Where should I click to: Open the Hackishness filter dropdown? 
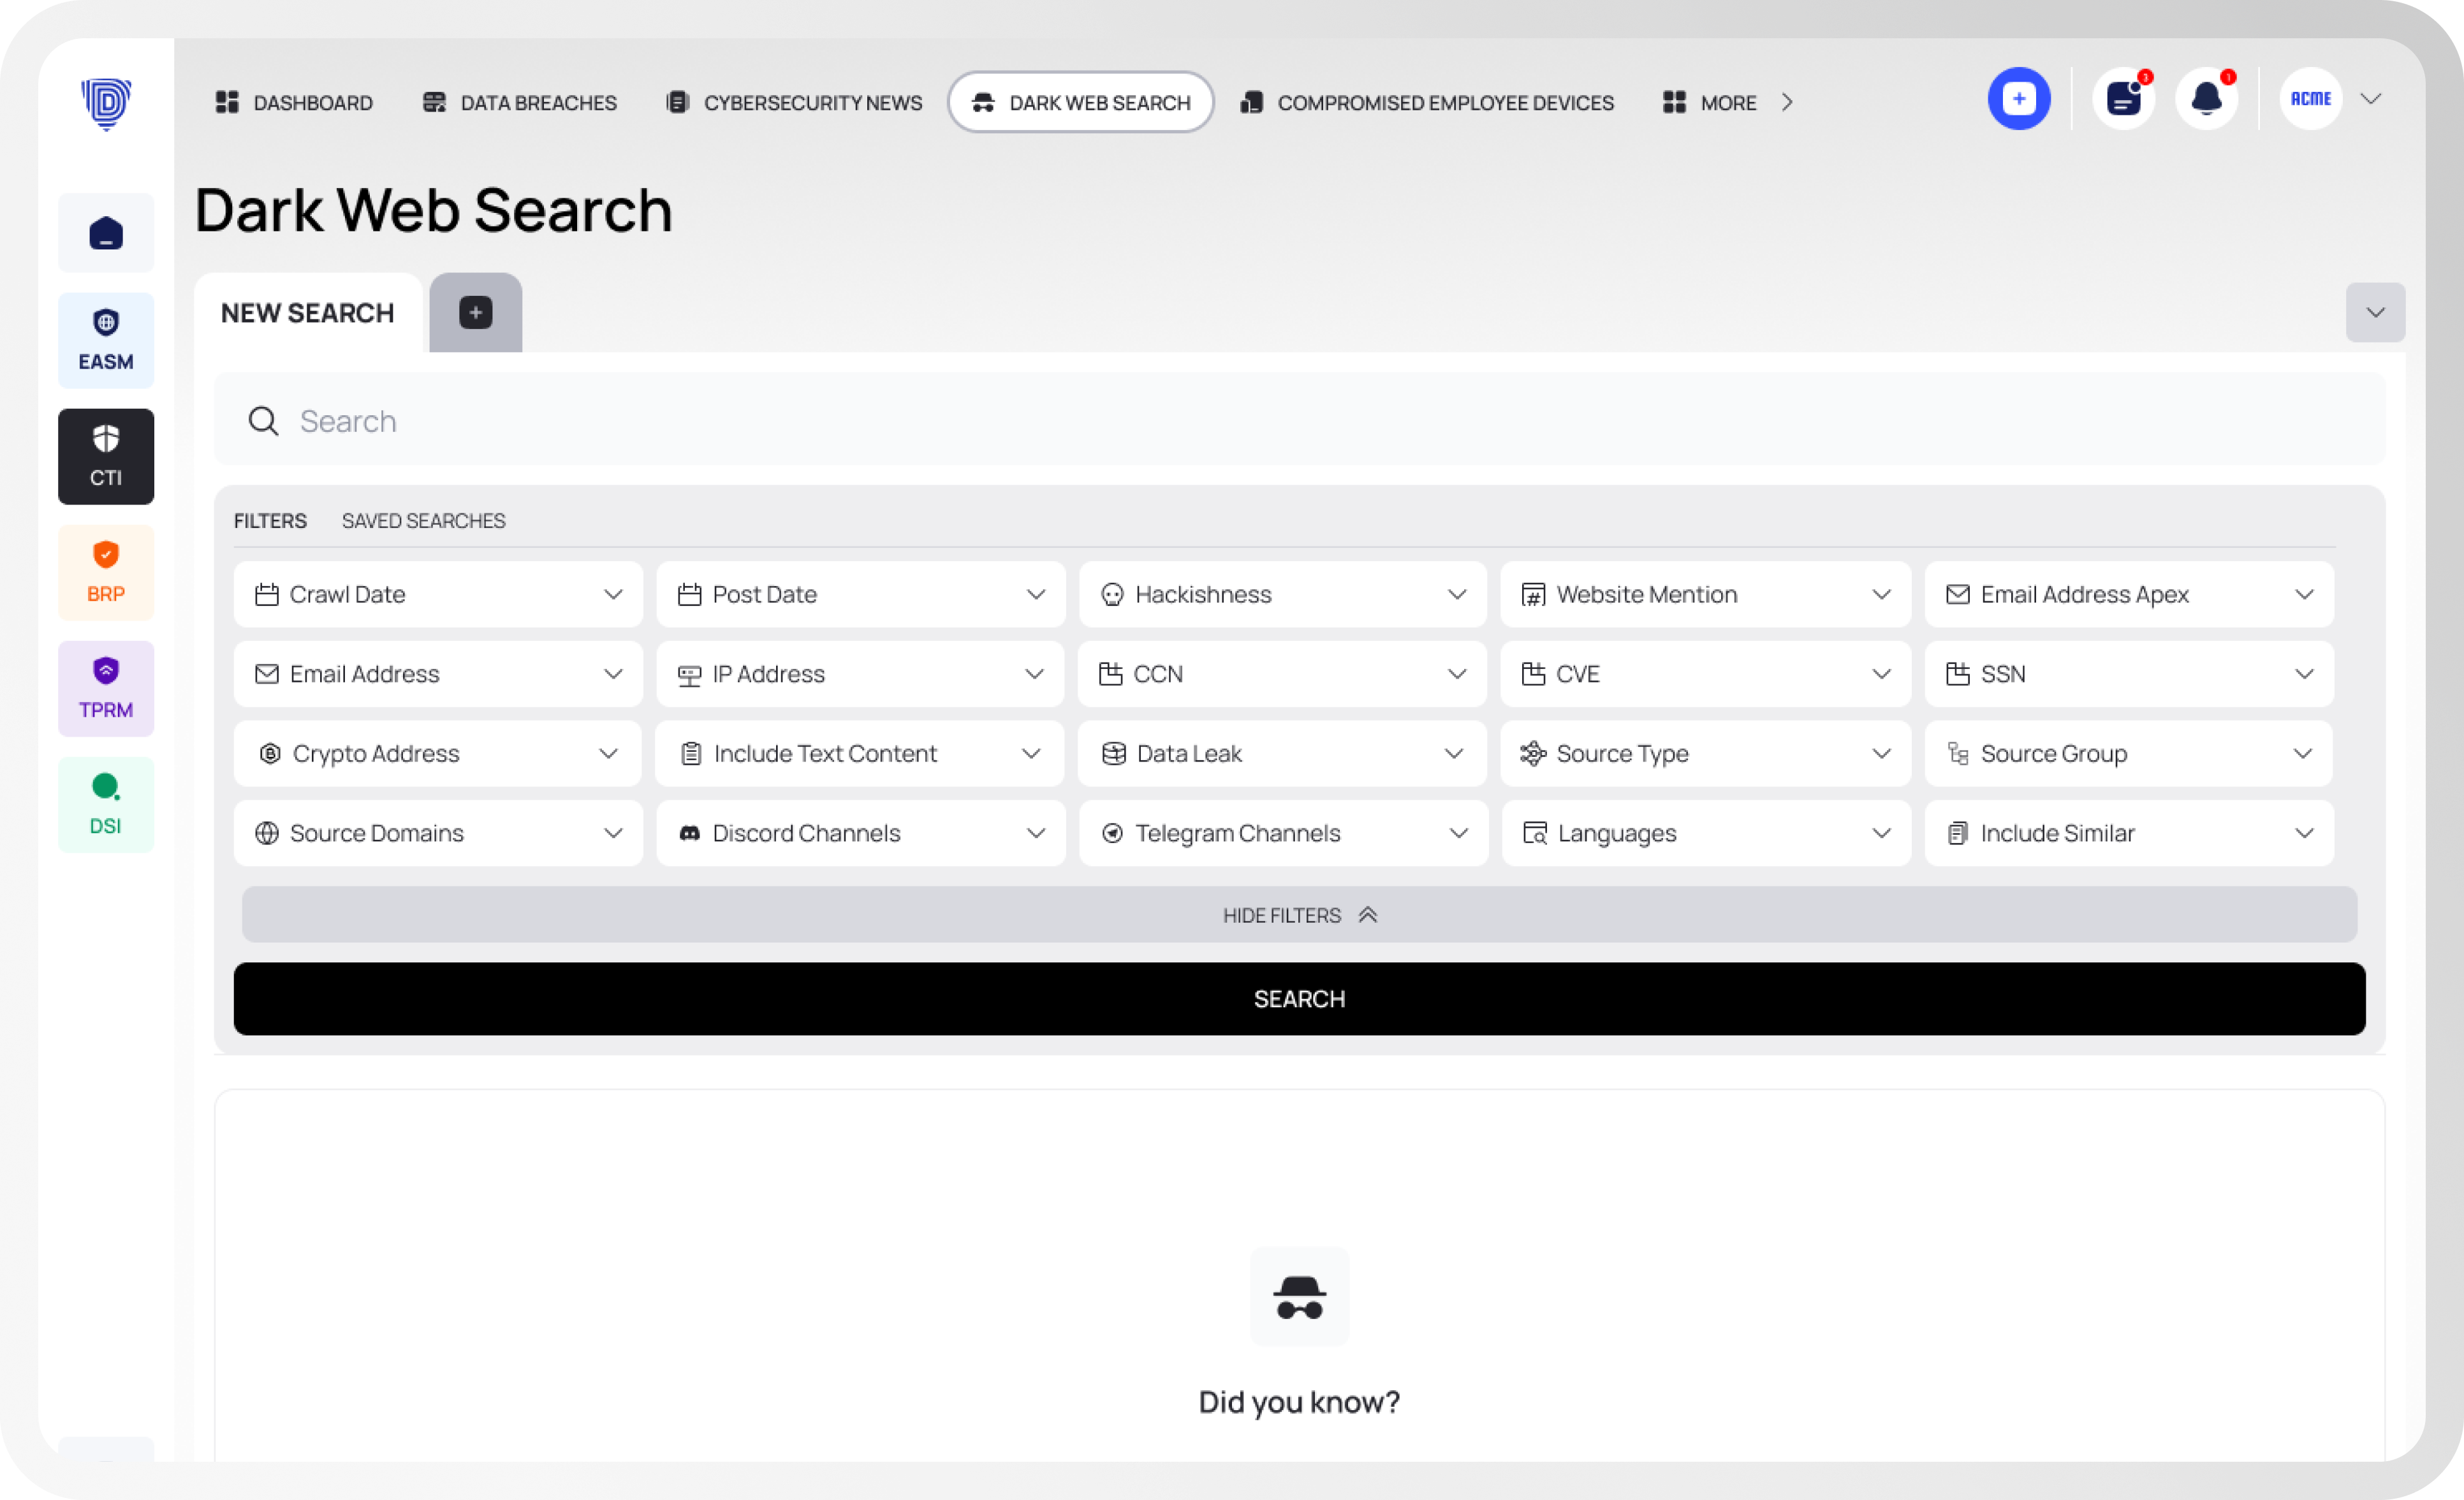tap(1282, 594)
